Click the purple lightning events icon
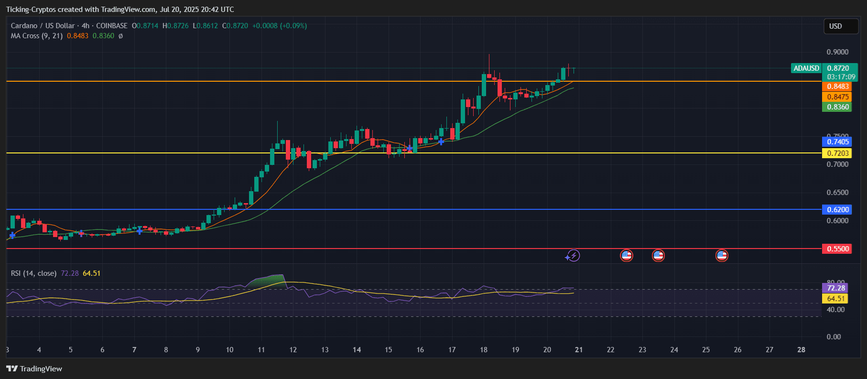This screenshot has height=379, width=867. (573, 256)
